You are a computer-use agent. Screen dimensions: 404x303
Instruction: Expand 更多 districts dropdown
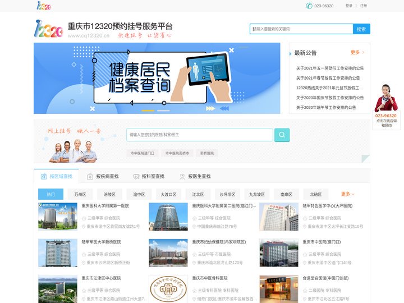[x=347, y=194]
